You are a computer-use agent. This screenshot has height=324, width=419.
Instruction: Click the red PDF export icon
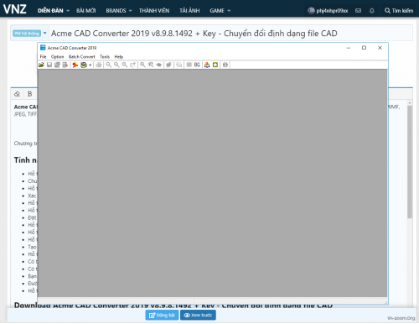click(x=75, y=65)
